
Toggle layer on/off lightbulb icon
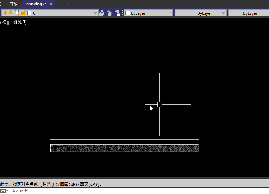click(5, 13)
